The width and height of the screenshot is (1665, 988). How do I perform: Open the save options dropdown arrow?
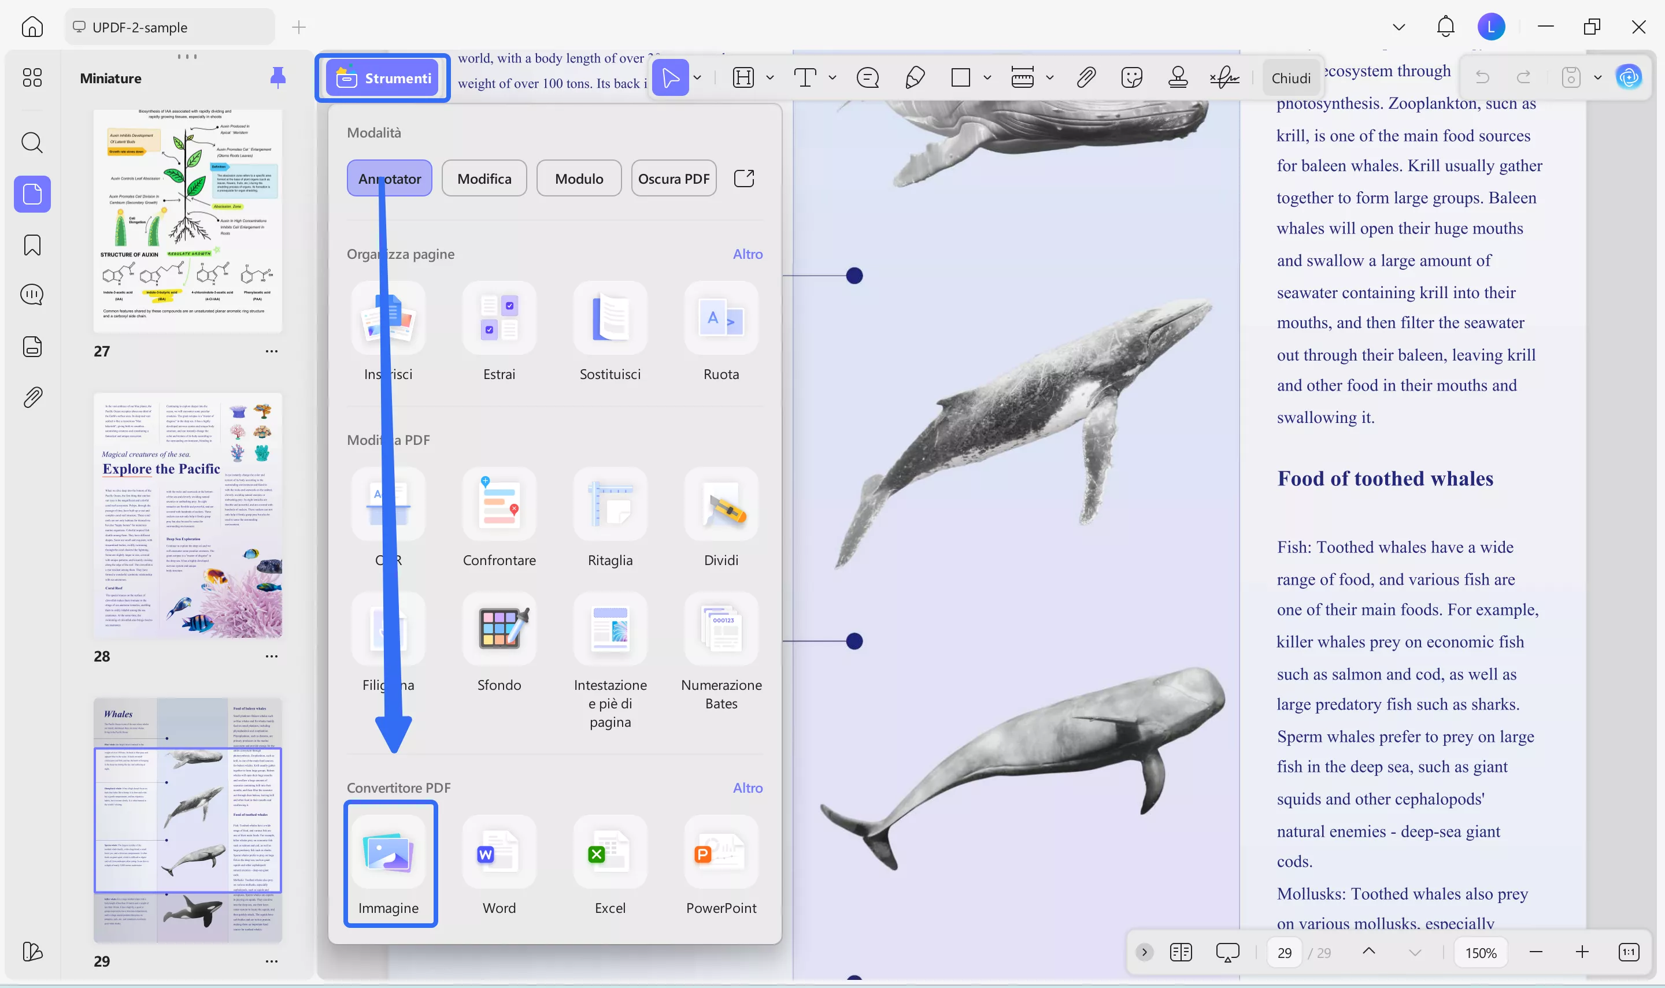1599,78
